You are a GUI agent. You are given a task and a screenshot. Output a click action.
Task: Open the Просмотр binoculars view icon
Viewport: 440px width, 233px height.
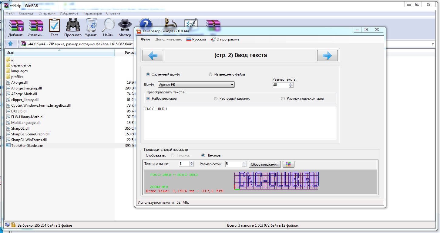(73, 25)
